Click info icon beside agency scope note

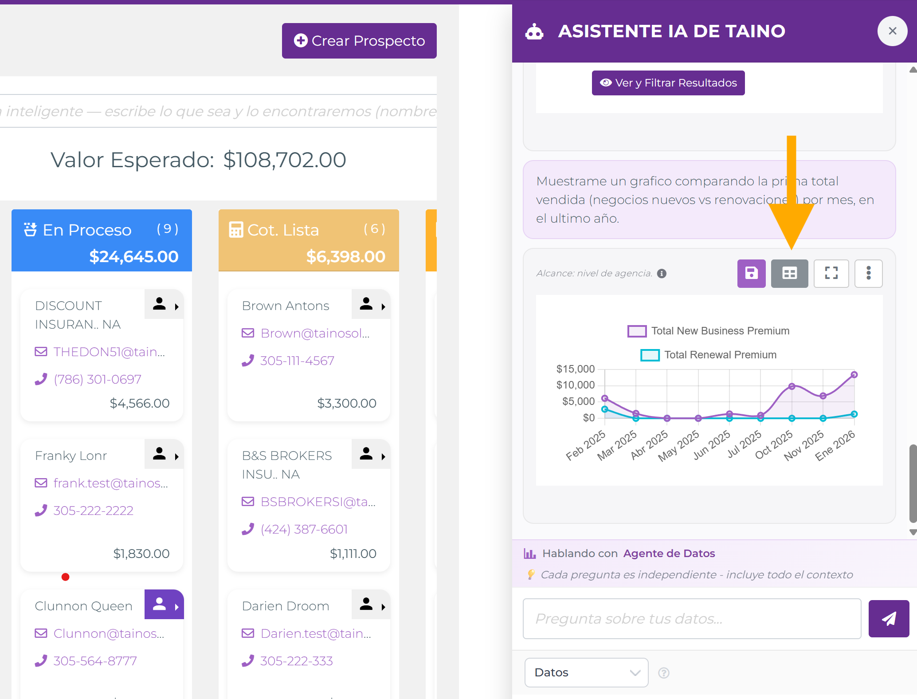click(x=662, y=274)
